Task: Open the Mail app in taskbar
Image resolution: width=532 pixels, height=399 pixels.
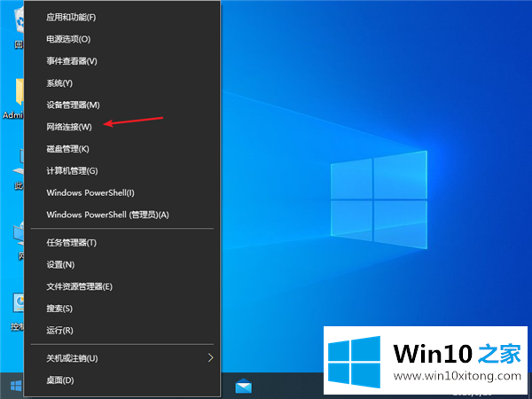Action: (243, 386)
